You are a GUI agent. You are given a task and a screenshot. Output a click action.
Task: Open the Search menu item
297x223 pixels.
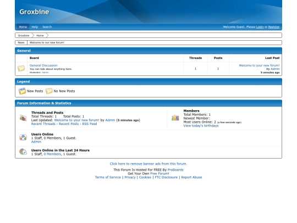47,27
